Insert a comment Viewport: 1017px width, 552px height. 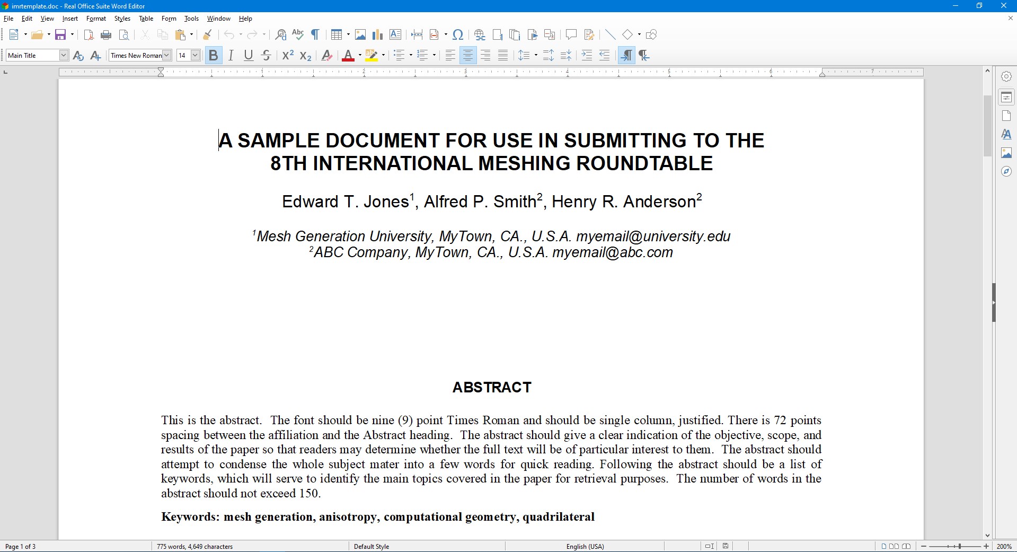pos(571,35)
